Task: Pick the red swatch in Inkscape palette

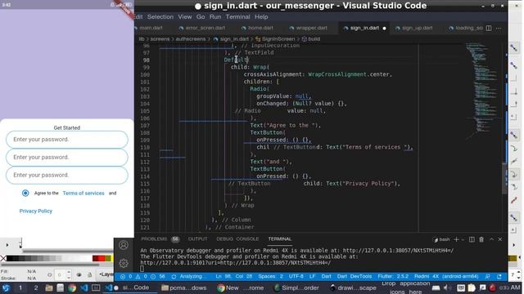Action: [102, 258]
